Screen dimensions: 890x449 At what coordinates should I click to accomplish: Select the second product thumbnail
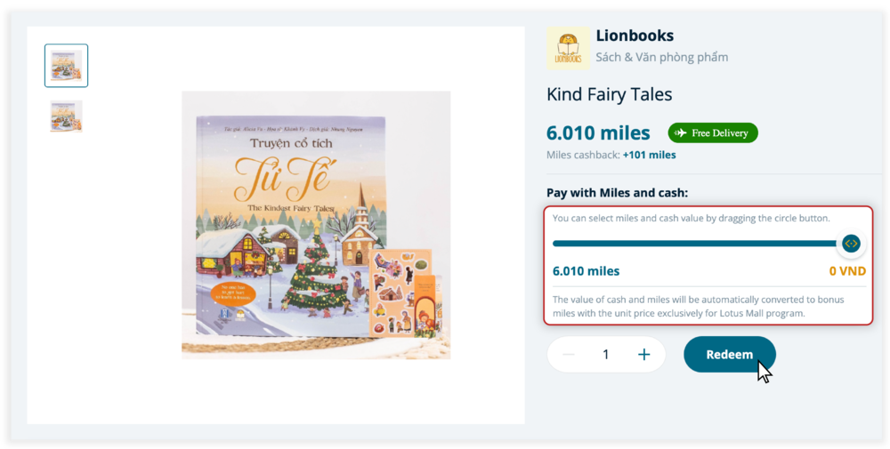pyautogui.click(x=66, y=116)
